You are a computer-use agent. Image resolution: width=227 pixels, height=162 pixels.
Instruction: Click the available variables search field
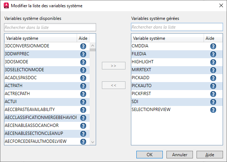[50, 27]
